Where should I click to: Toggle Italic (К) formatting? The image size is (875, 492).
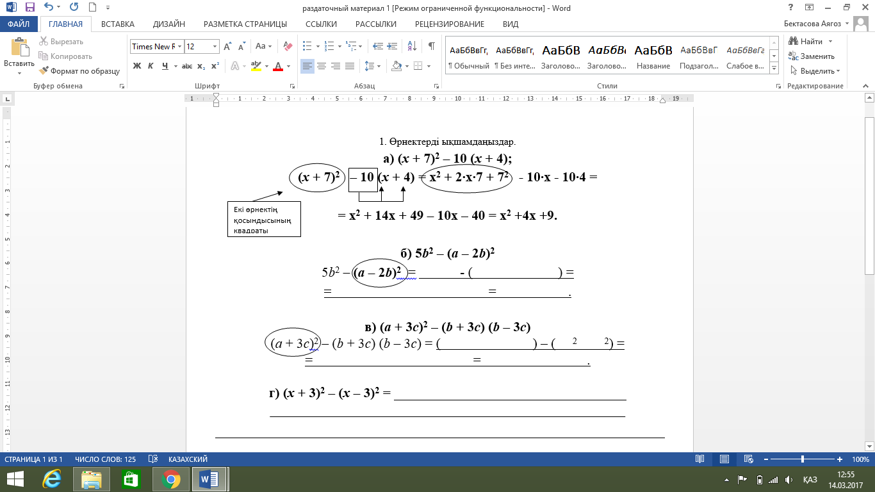(x=151, y=66)
